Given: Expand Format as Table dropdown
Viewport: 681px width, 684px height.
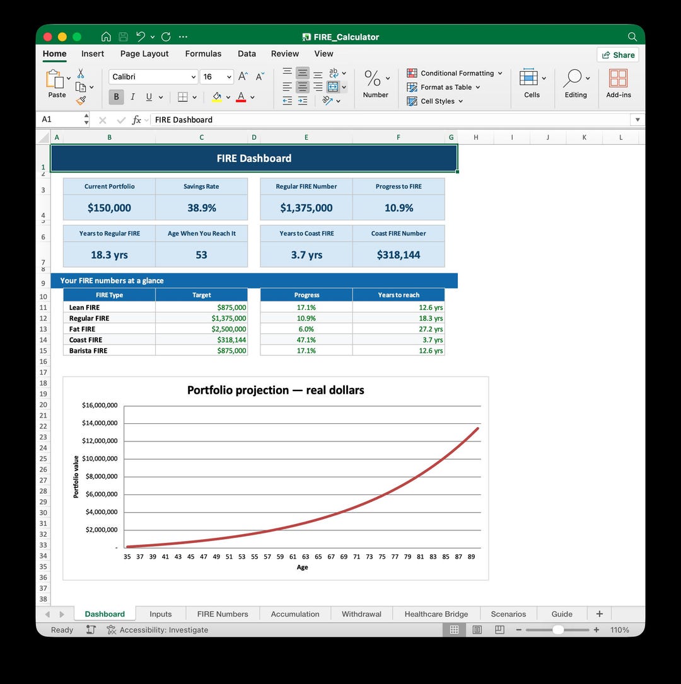Looking at the screenshot, I should pyautogui.click(x=478, y=88).
